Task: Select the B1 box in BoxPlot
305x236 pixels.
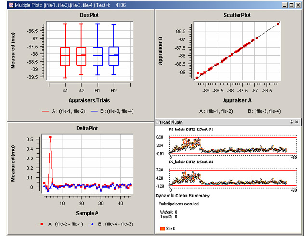Action: [98, 56]
